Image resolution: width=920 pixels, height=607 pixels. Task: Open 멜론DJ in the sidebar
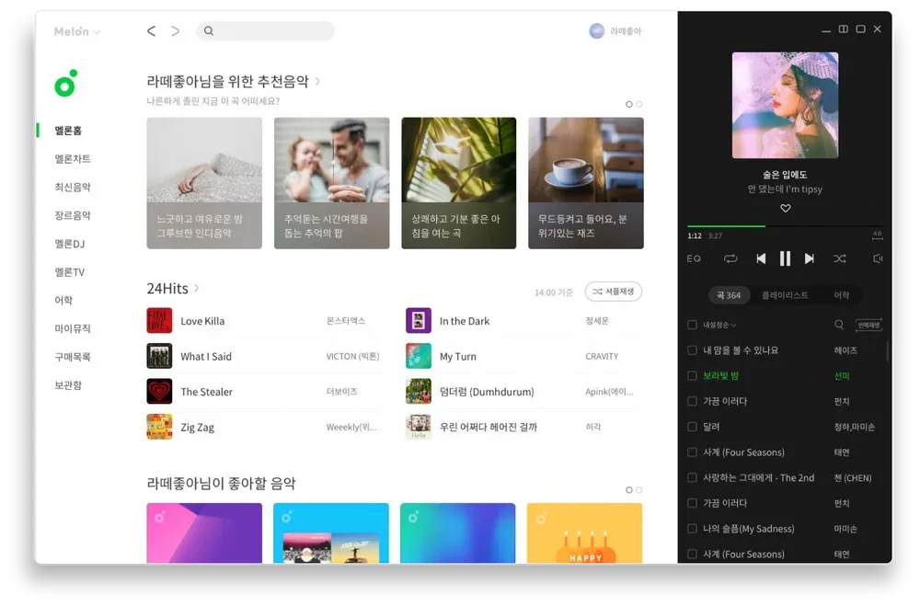click(x=70, y=244)
